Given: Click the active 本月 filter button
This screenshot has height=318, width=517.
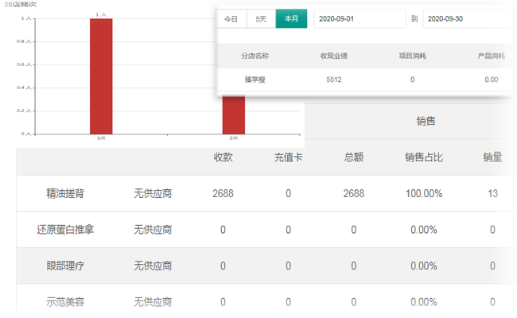Looking at the screenshot, I should pyautogui.click(x=291, y=18).
